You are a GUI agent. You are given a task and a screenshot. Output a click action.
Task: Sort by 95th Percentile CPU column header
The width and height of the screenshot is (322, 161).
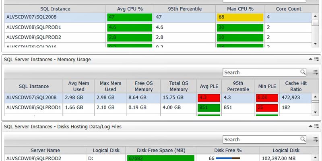185,9
